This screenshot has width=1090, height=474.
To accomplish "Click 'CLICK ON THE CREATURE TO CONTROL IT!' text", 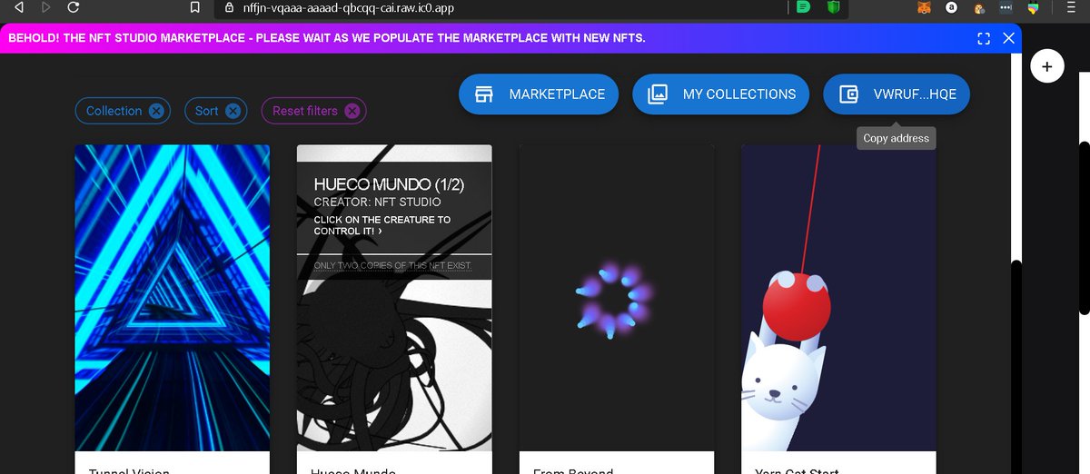I will [x=381, y=225].
